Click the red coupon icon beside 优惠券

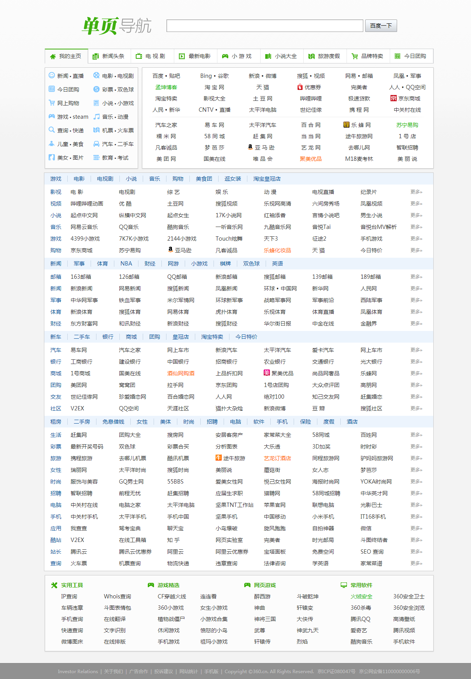[x=300, y=87]
